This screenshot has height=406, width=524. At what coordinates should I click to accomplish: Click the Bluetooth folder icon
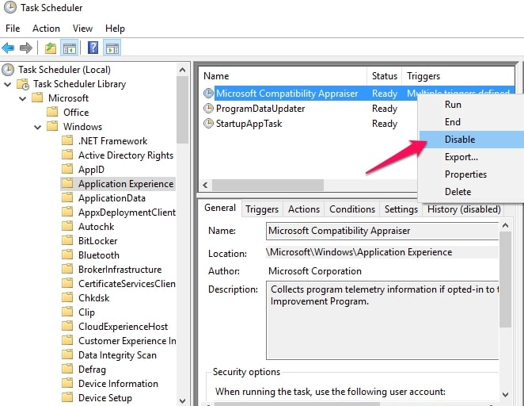(67, 255)
